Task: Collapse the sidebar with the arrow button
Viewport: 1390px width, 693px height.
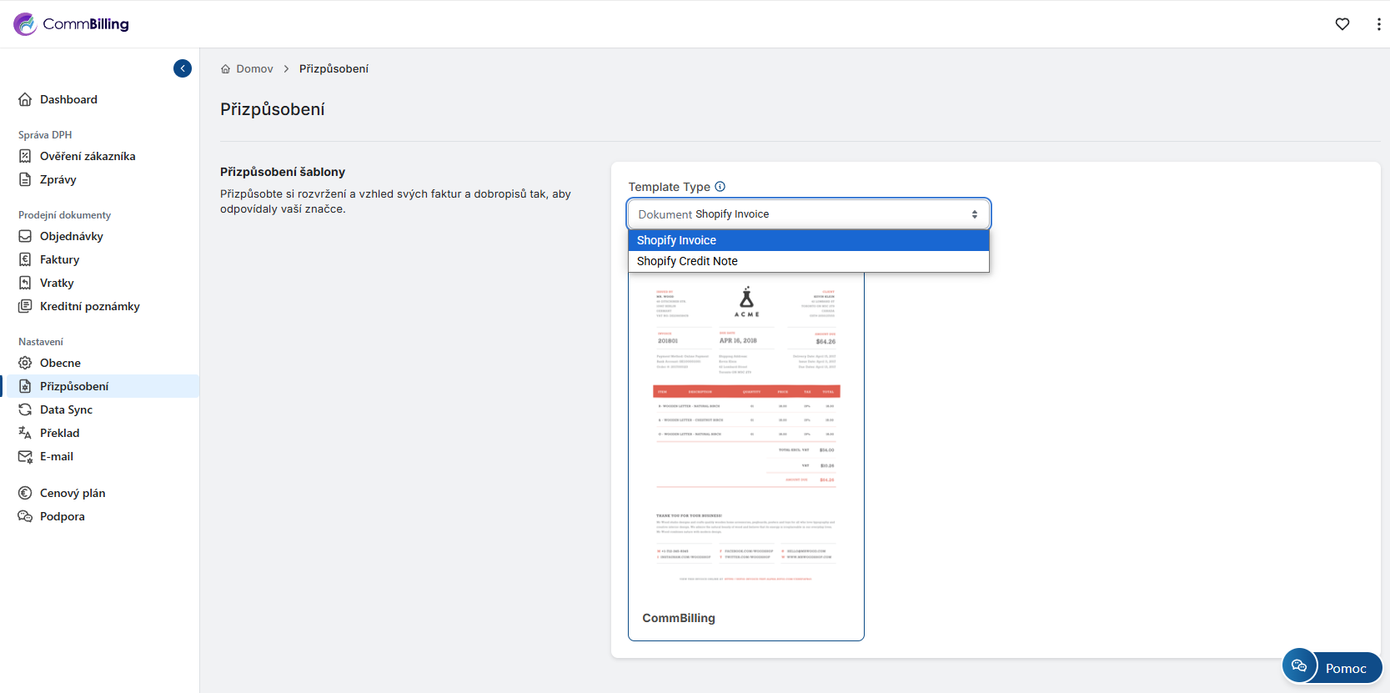Action: [x=183, y=68]
